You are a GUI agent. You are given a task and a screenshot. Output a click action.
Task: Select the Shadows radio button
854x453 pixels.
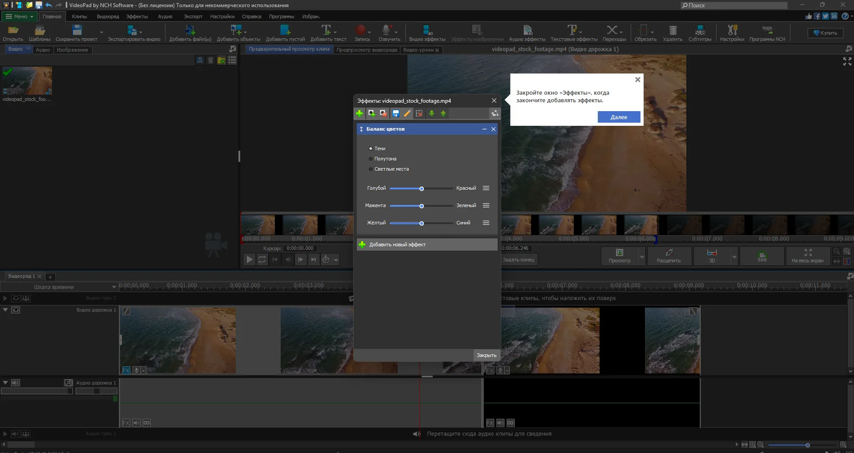pos(371,149)
